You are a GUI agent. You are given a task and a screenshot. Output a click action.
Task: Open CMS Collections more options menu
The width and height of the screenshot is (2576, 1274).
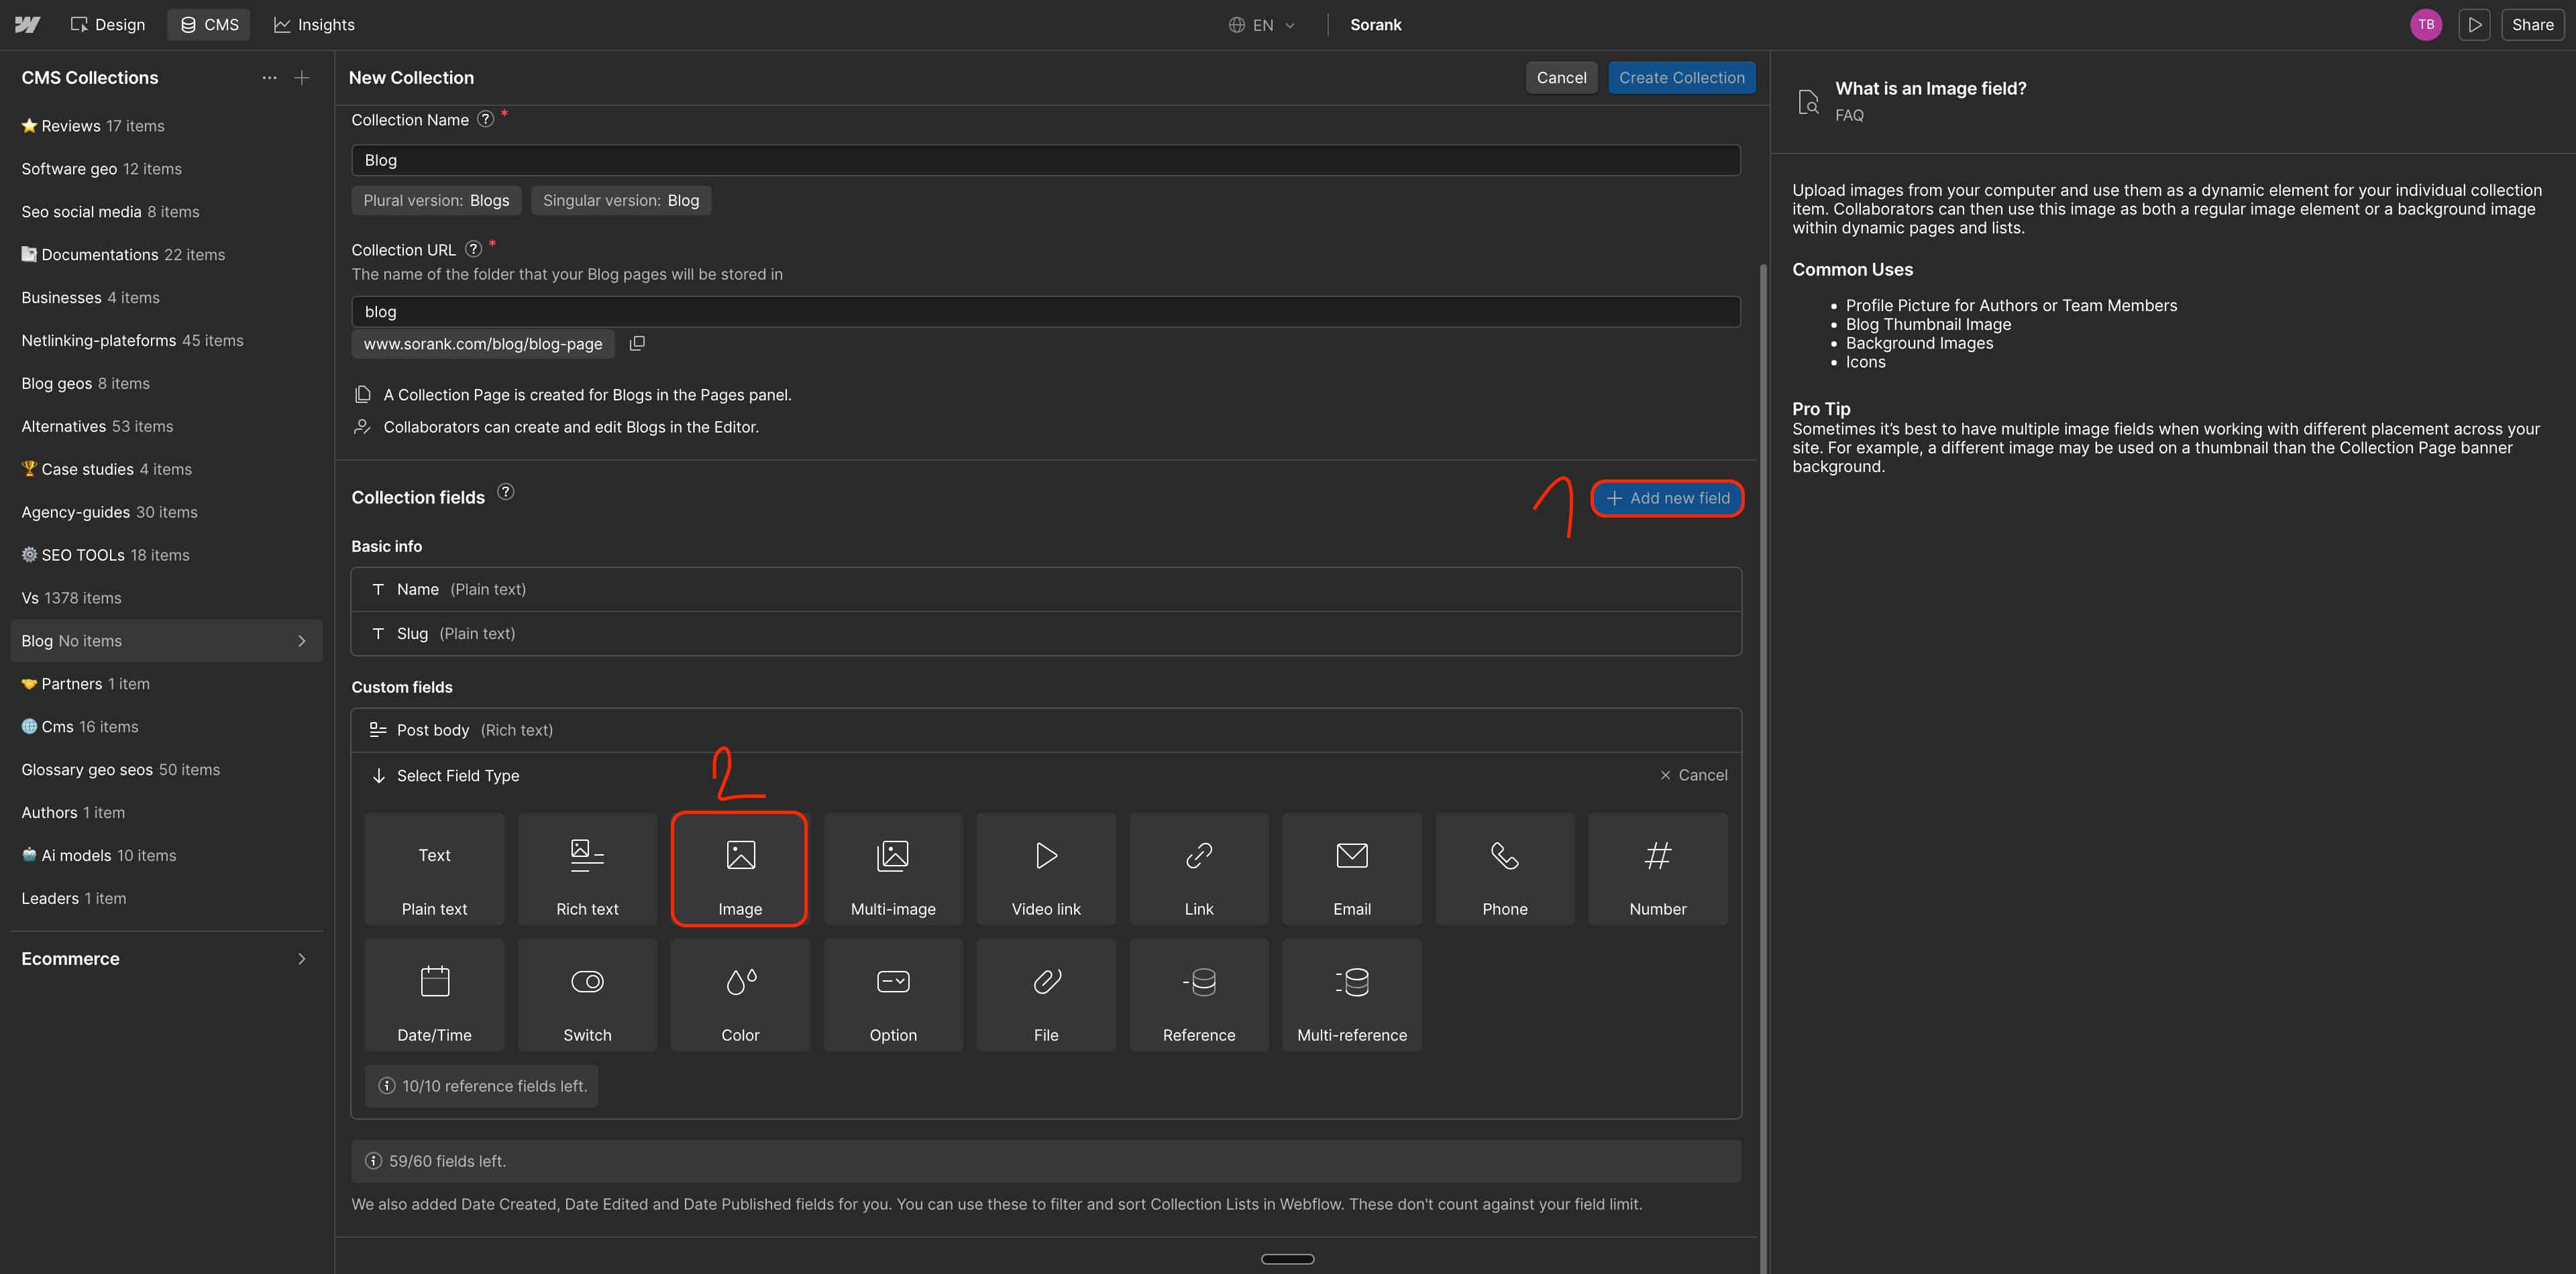coord(269,77)
